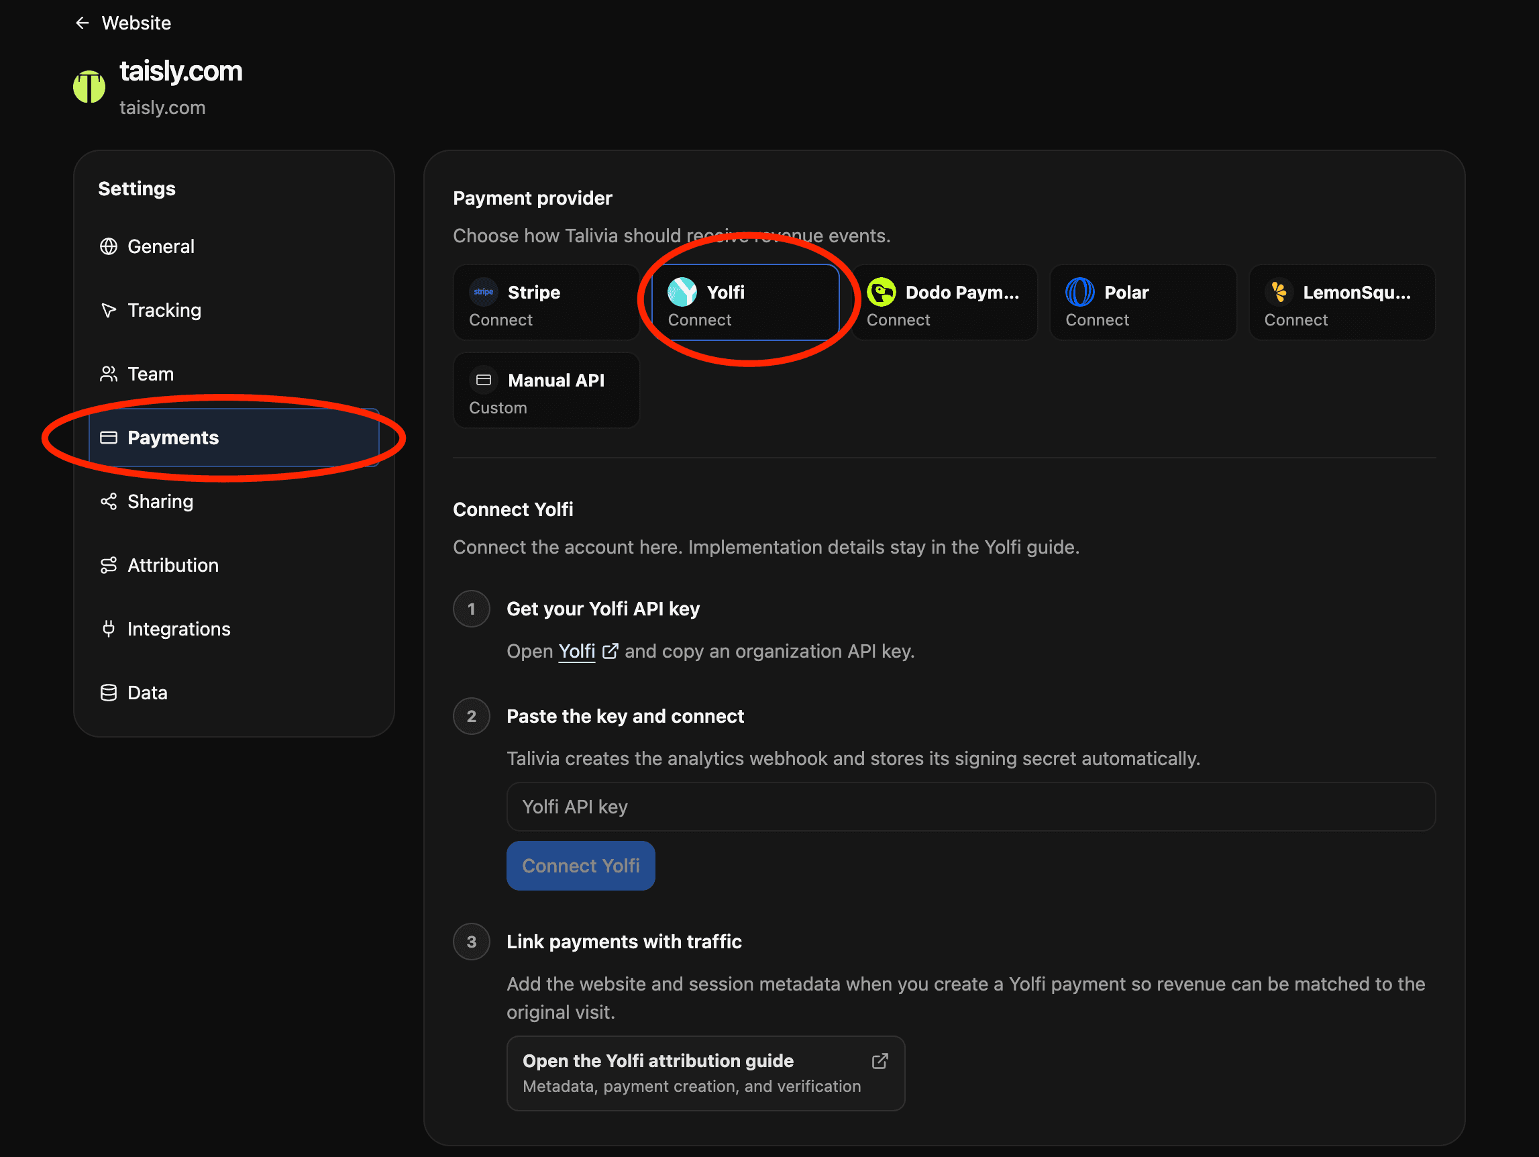Image resolution: width=1539 pixels, height=1157 pixels.
Task: Open Integrations settings
Action: point(233,630)
